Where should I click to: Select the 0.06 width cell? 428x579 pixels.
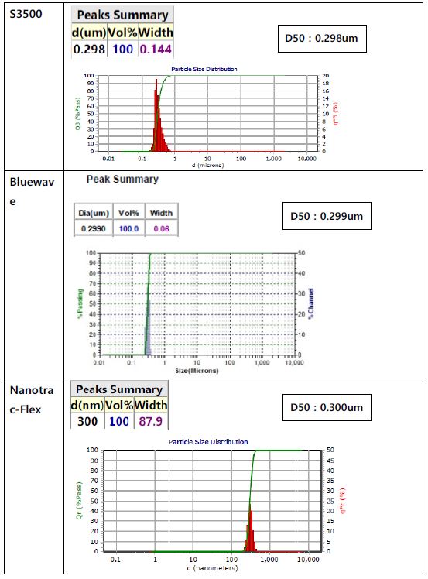point(162,228)
